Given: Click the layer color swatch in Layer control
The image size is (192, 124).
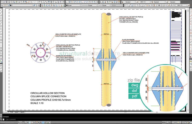Looking at the screenshot, I should 11,5.
